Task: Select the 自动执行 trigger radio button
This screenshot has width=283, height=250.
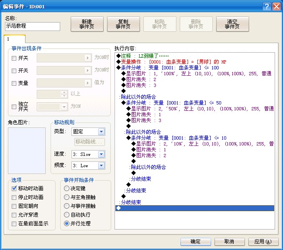Action: tap(66, 214)
